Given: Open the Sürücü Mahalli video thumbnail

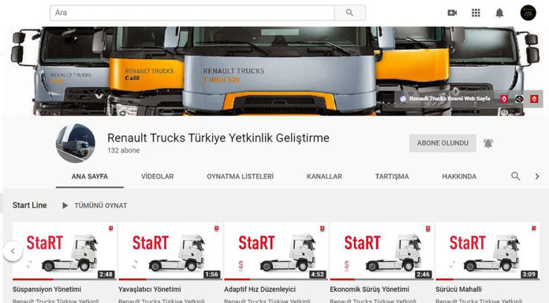Looking at the screenshot, I should pos(487,251).
